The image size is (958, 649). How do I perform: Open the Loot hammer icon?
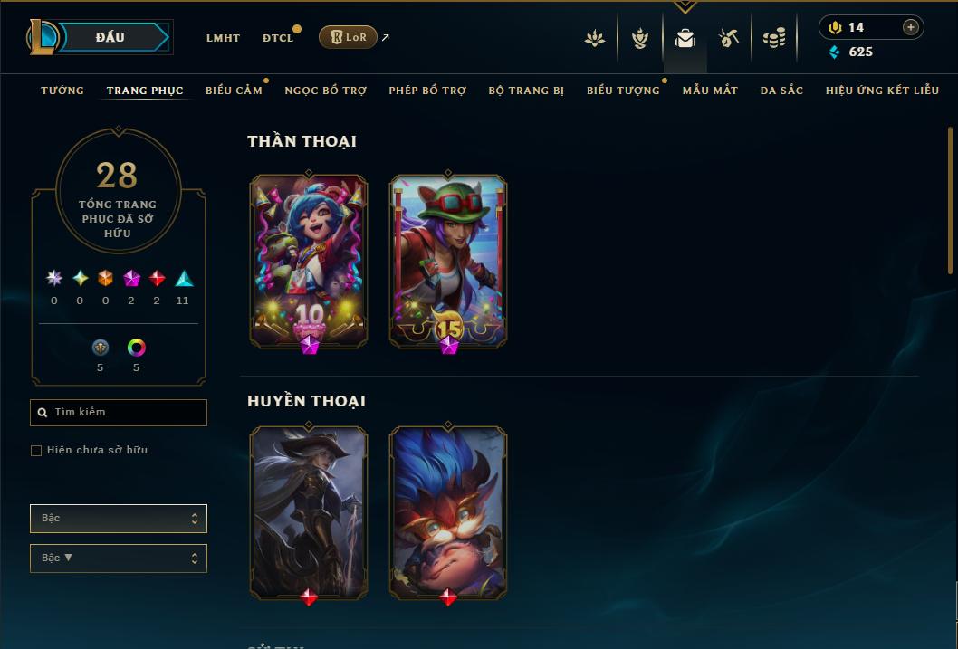728,39
